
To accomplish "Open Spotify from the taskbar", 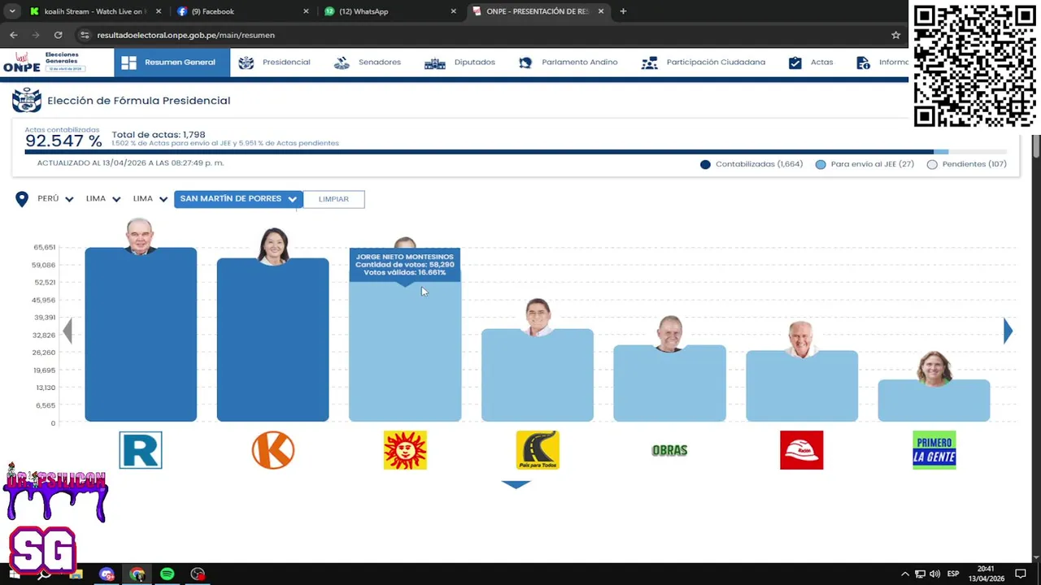I will [167, 574].
